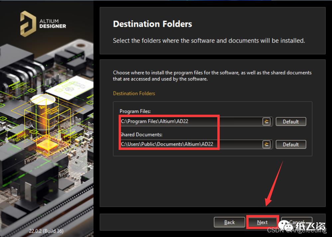
Task: Go Back to the previous step
Action: [x=229, y=222]
